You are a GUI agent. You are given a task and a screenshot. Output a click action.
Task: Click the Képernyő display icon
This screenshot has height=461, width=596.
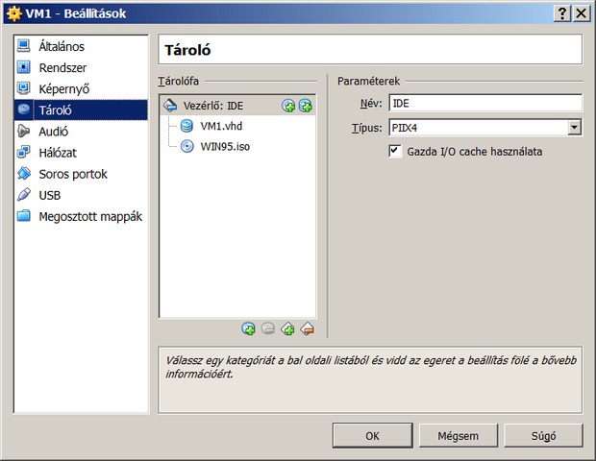(24, 88)
